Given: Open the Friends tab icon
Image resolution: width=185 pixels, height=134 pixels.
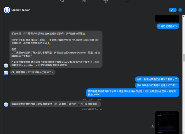Looking at the screenshot, I should (84, 1).
